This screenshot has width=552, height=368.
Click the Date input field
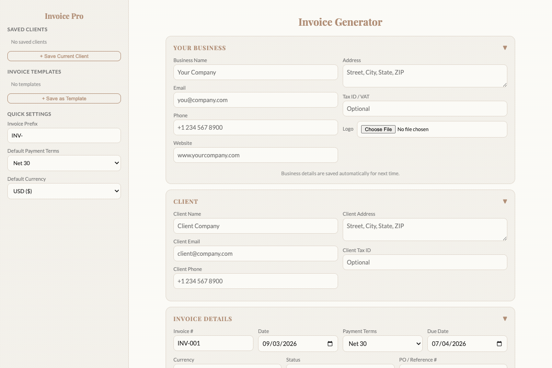(x=298, y=344)
